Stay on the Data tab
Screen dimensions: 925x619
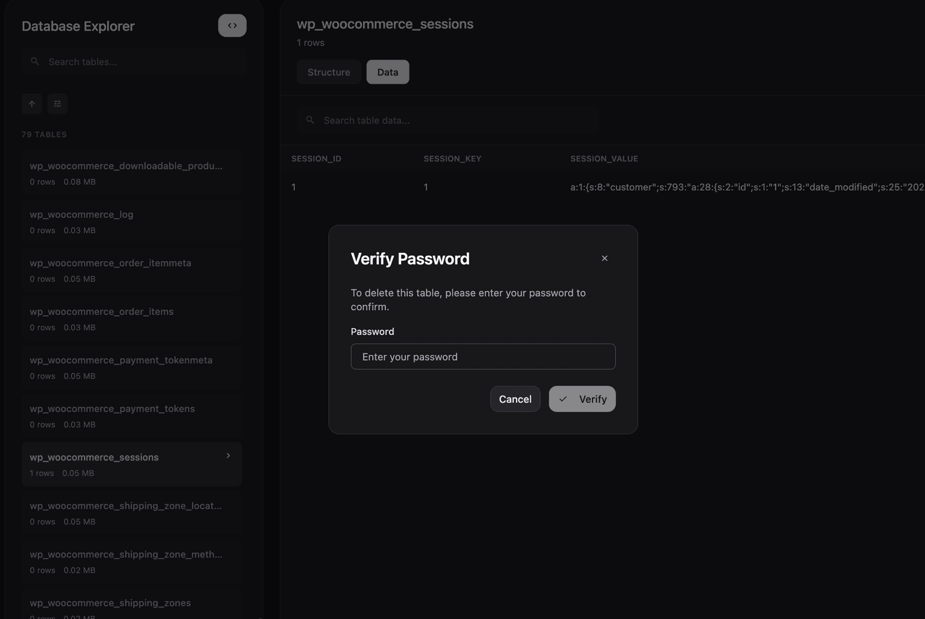(x=387, y=72)
